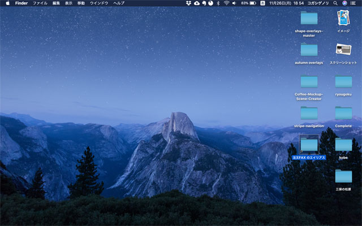The image size is (362, 226).
Task: Activate Siri from the menu bar
Action: pos(344,3)
